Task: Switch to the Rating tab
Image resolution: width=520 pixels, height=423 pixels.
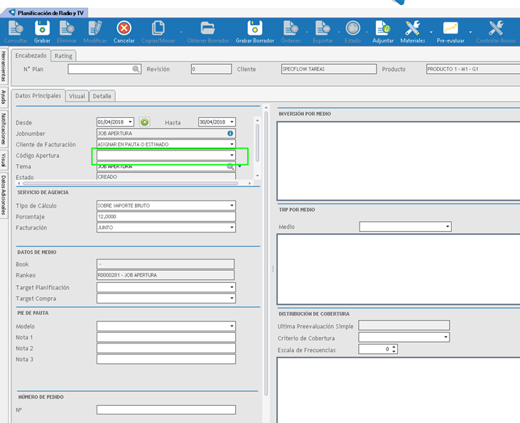Action: click(x=63, y=55)
